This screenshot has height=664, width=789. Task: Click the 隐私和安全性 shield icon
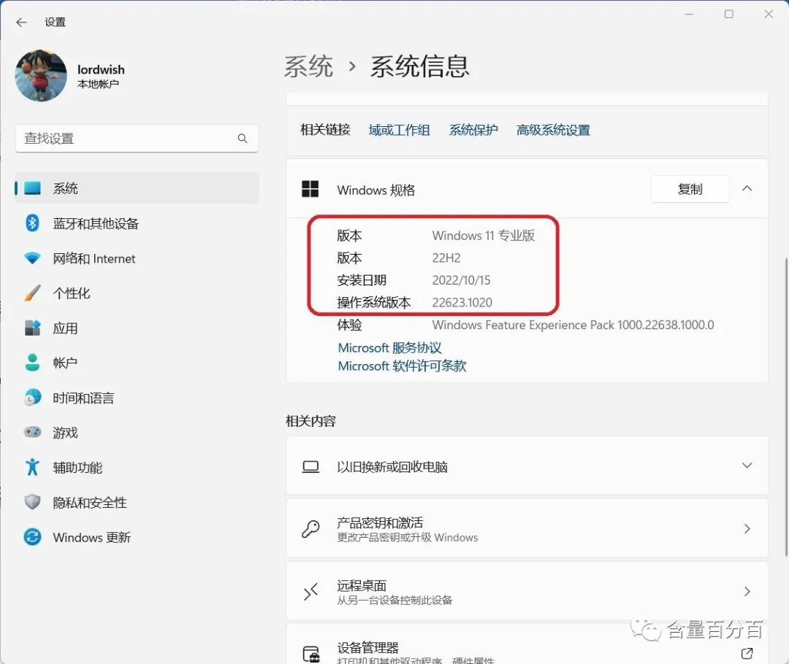pyautogui.click(x=32, y=501)
